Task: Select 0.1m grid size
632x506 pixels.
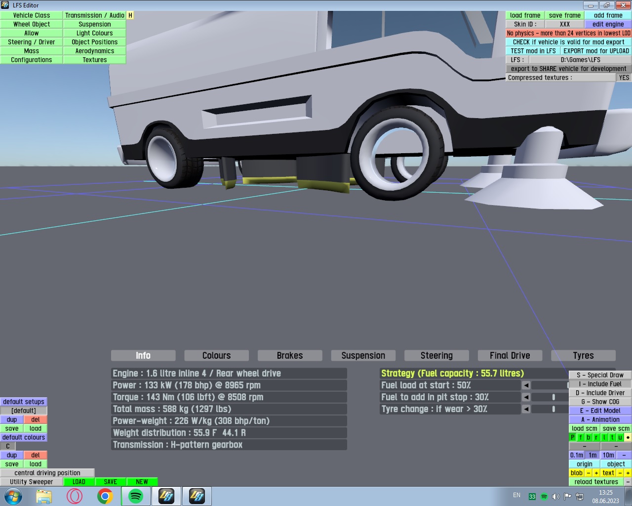Action: (x=577, y=455)
